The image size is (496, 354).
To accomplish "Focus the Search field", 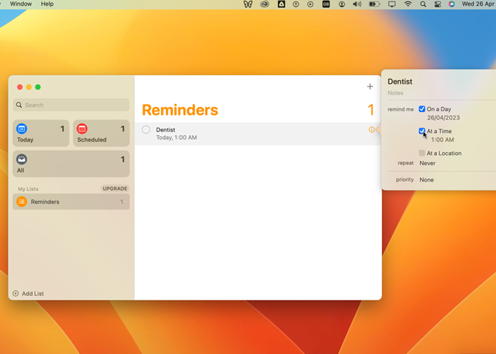I will pos(71,105).
